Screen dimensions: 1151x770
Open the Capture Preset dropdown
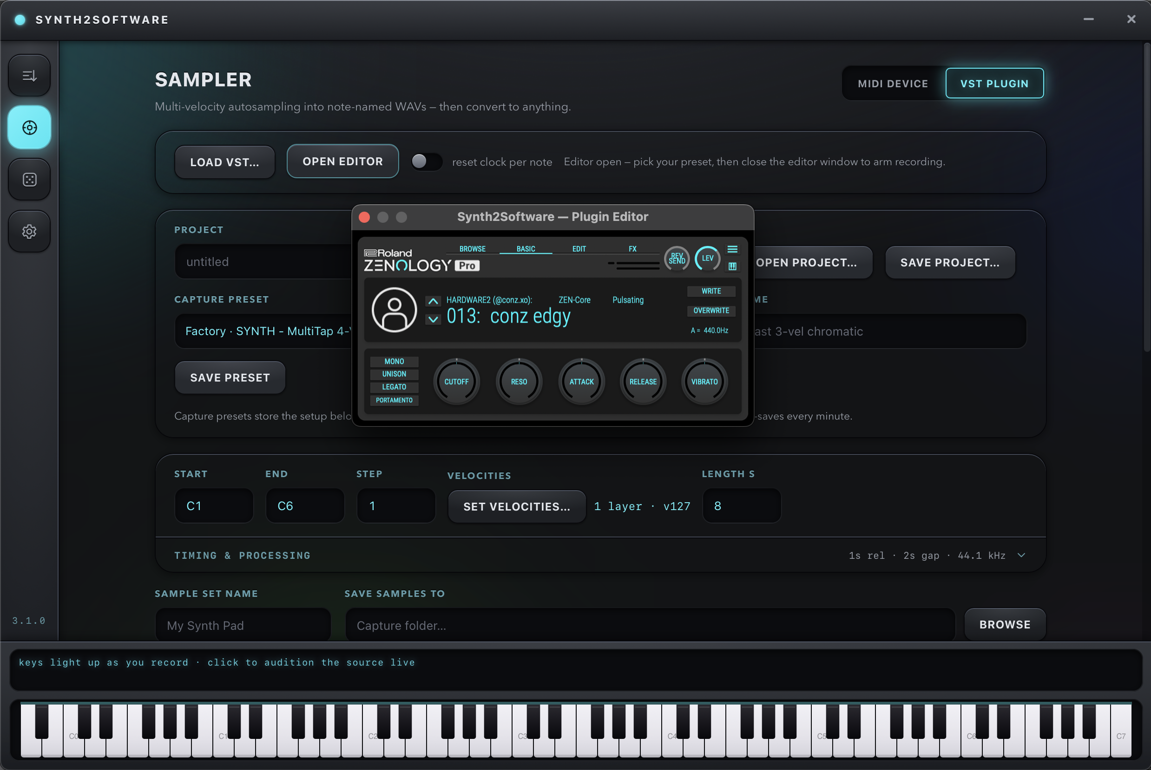click(x=263, y=331)
